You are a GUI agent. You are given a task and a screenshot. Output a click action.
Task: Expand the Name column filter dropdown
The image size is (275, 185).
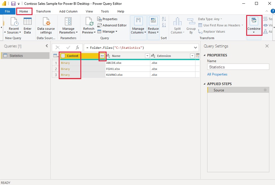147,56
